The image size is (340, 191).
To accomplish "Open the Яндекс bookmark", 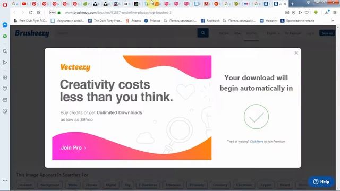I will pyautogui.click(x=133, y=21).
